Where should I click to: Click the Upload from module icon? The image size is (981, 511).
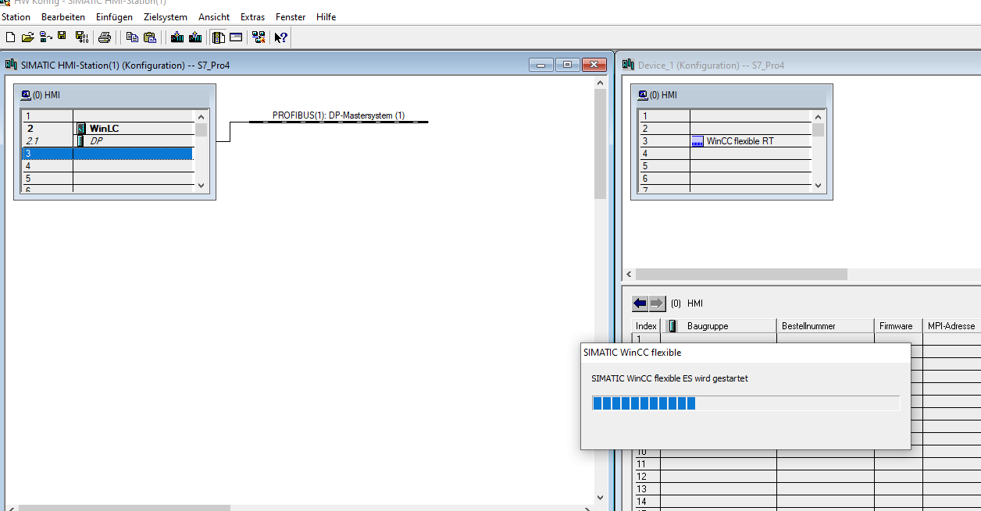[x=195, y=37]
